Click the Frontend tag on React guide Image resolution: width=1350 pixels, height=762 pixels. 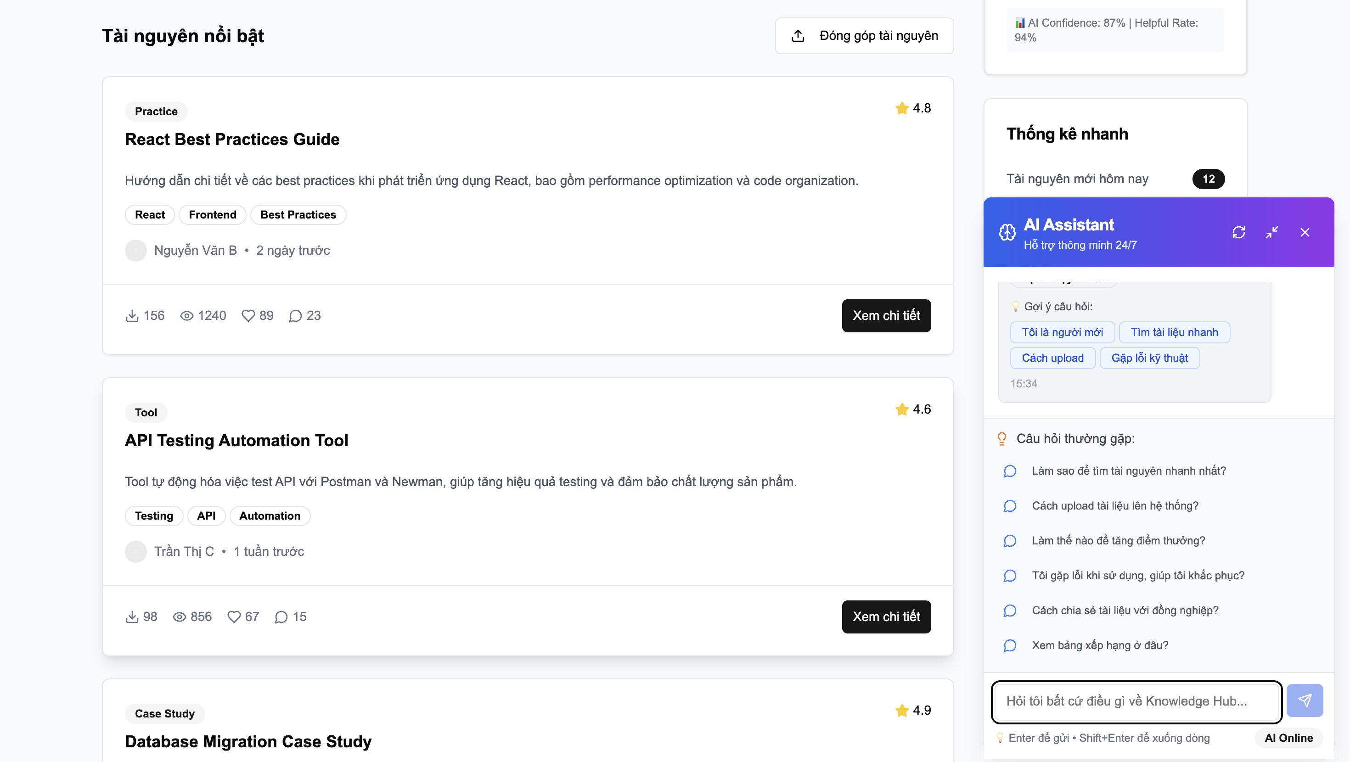[x=212, y=215]
